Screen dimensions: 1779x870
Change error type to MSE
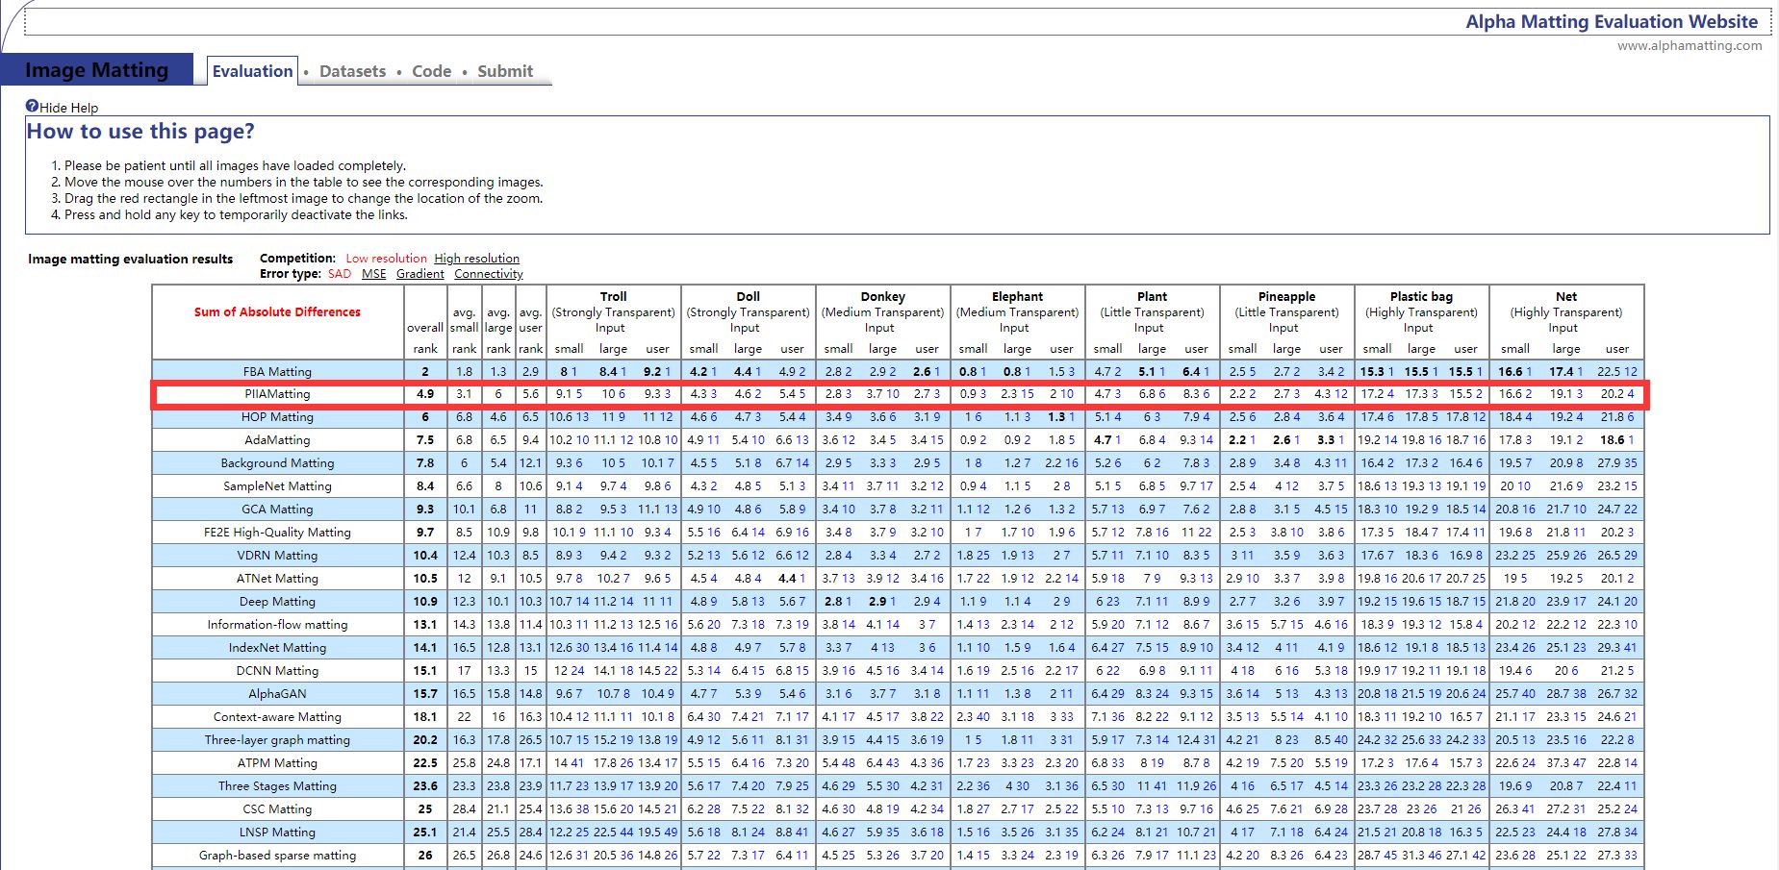tap(373, 274)
